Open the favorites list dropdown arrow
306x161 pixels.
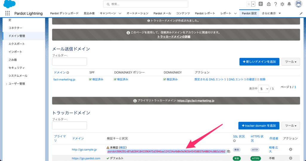coord(253,4)
